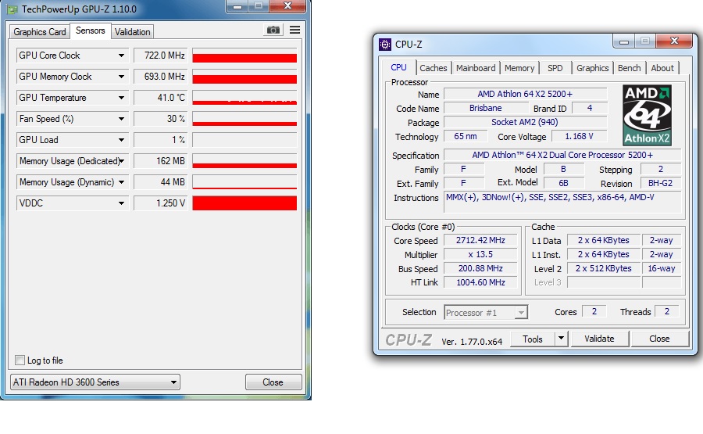Click AMD Athlon 64 X2 5200+ name field
Screen dimensions: 703x434
pyautogui.click(x=525, y=95)
